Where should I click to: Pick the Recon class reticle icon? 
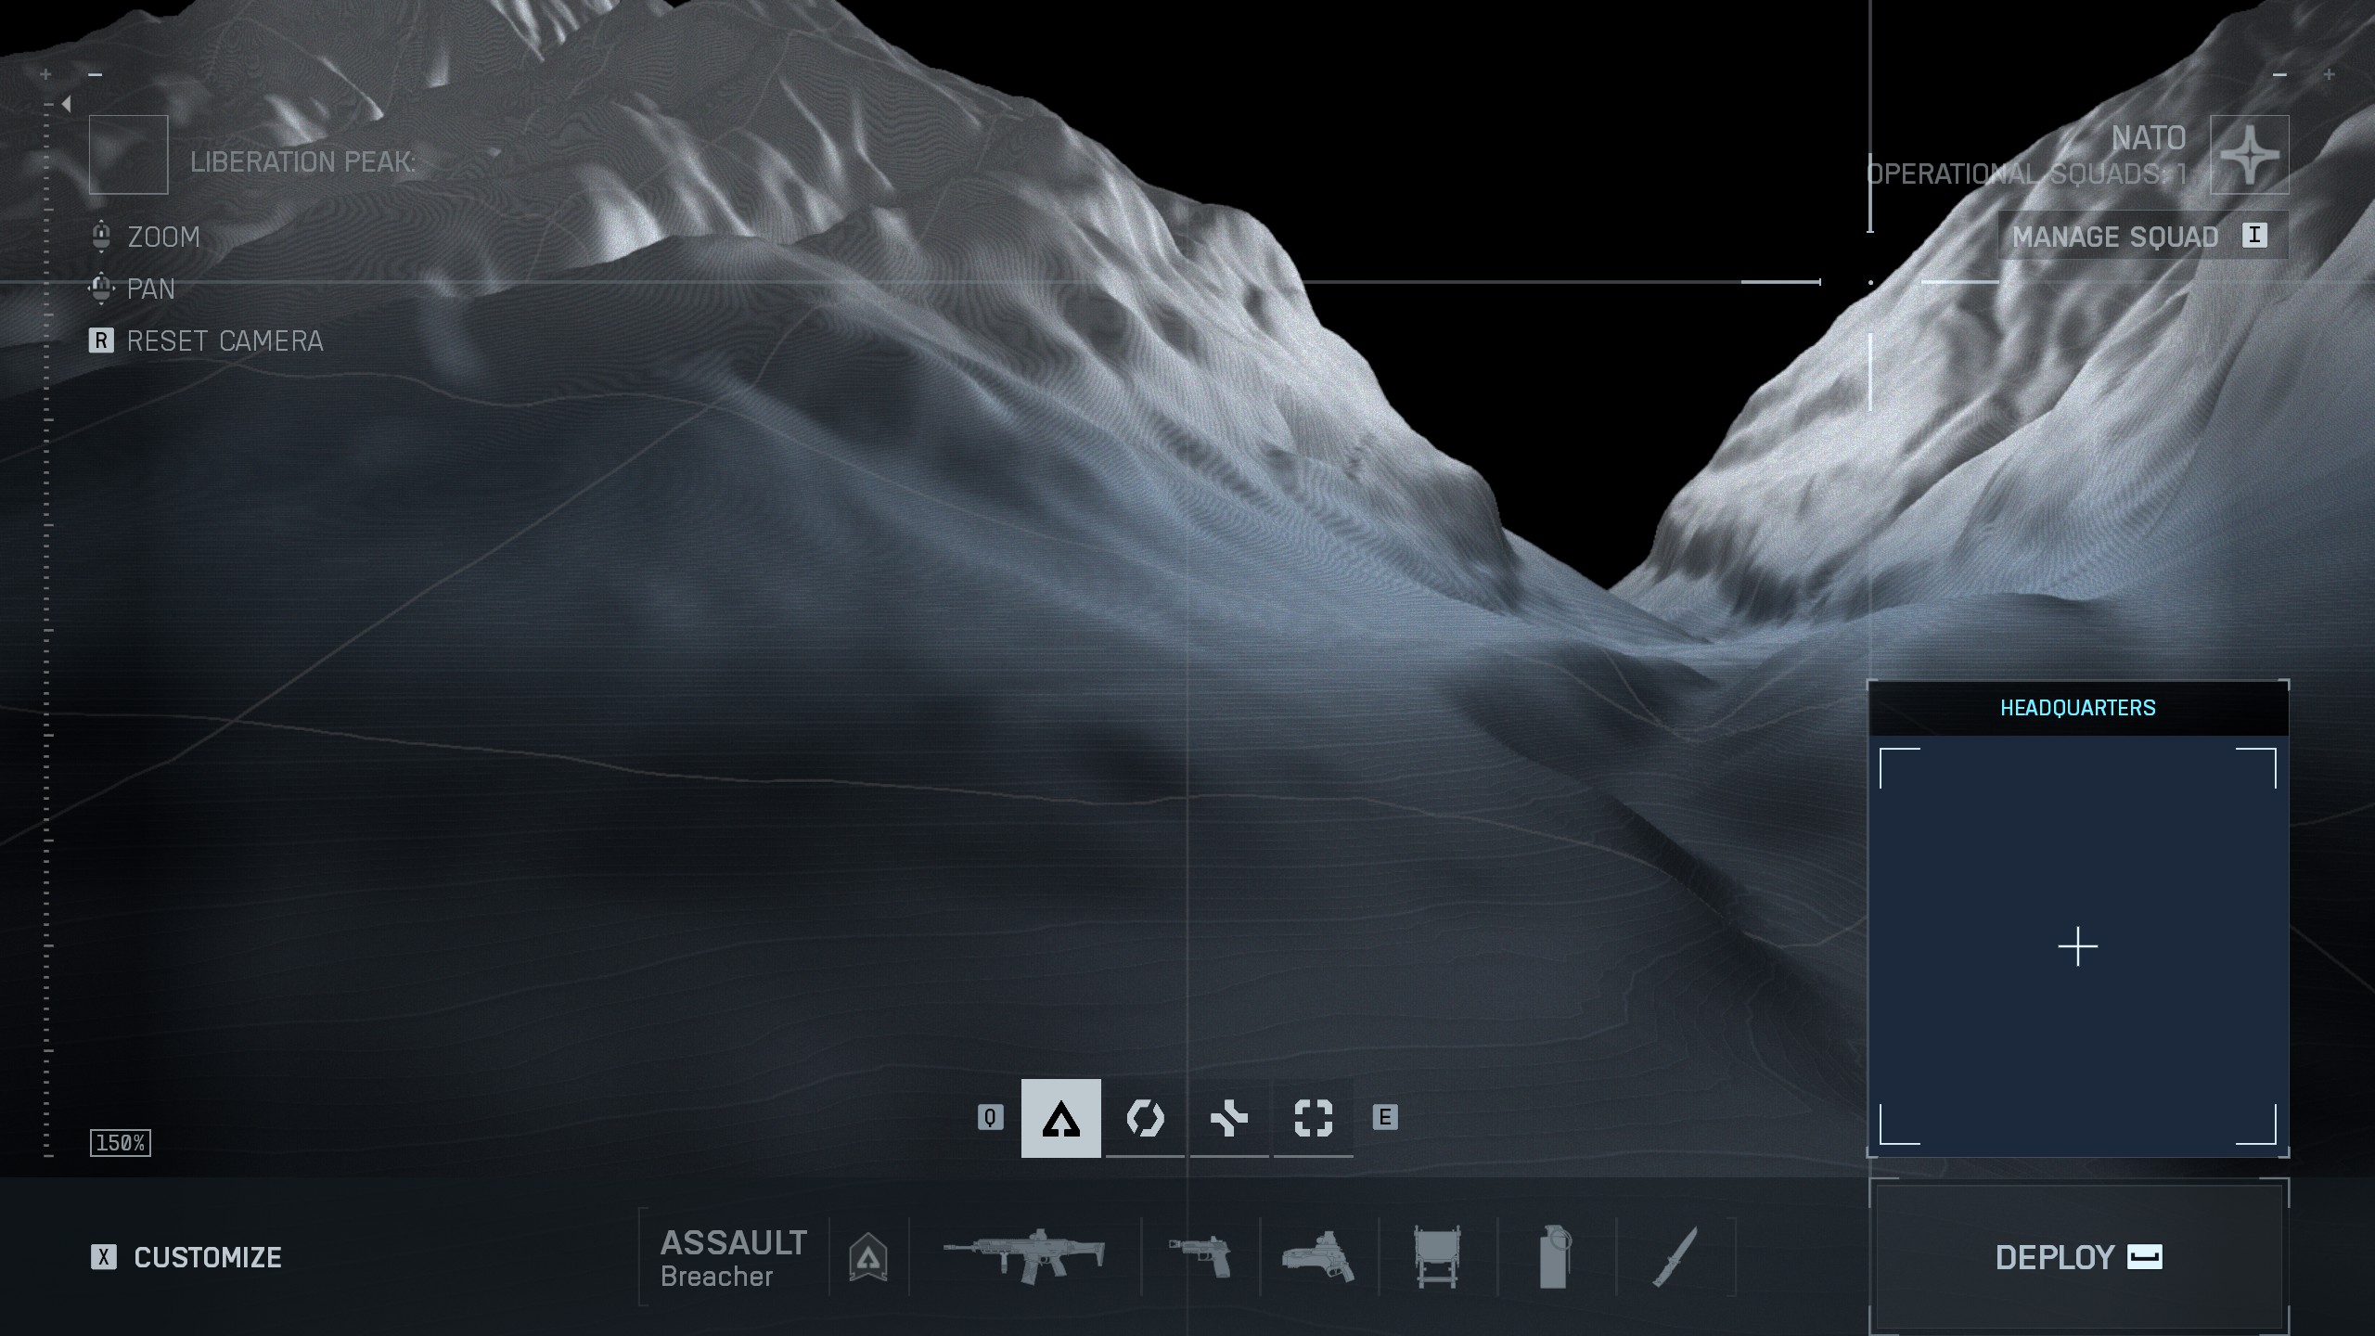tap(1313, 1118)
